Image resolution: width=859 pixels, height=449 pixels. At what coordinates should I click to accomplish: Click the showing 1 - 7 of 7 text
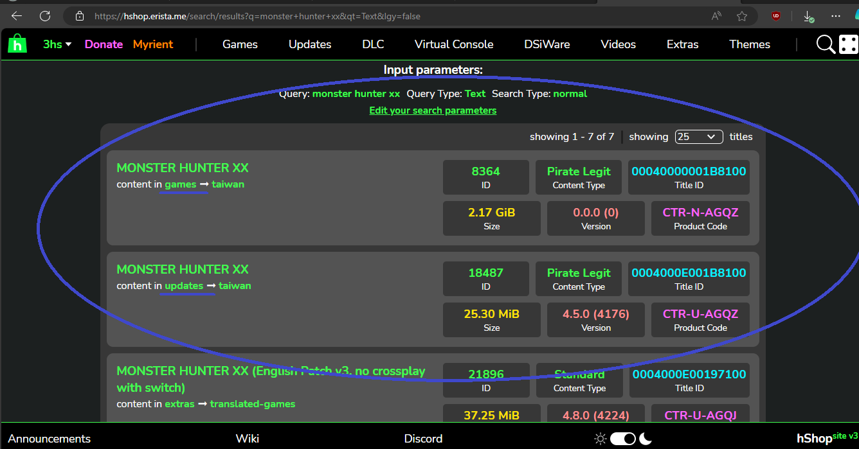(x=572, y=137)
